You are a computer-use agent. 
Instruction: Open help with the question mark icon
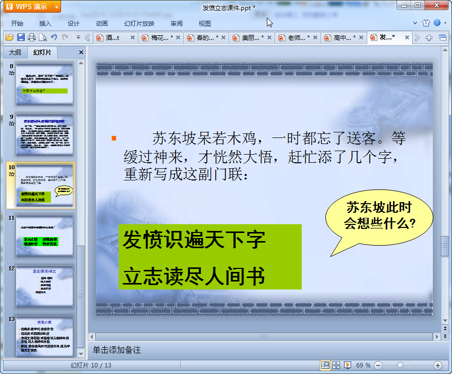click(x=437, y=23)
